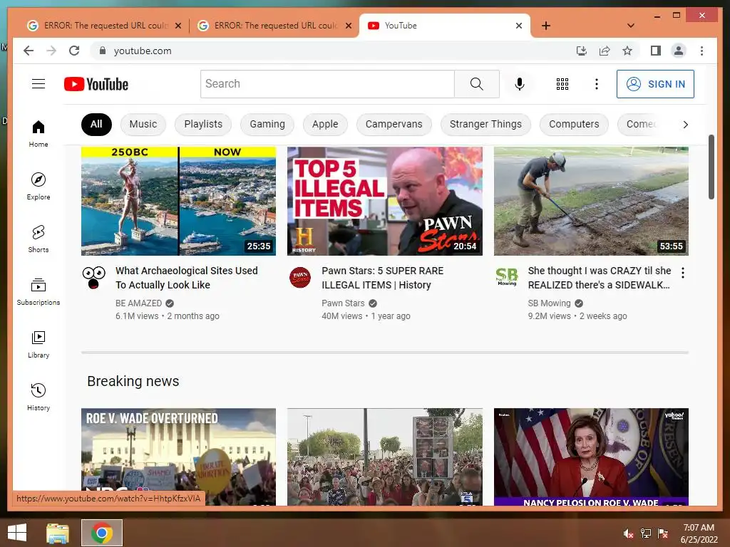
Task: Switch to first ERROR browser tab
Action: [105, 26]
